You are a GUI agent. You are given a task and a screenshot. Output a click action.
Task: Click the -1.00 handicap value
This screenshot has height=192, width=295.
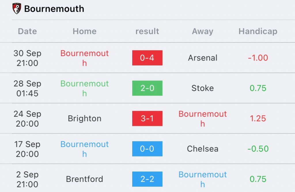click(258, 58)
